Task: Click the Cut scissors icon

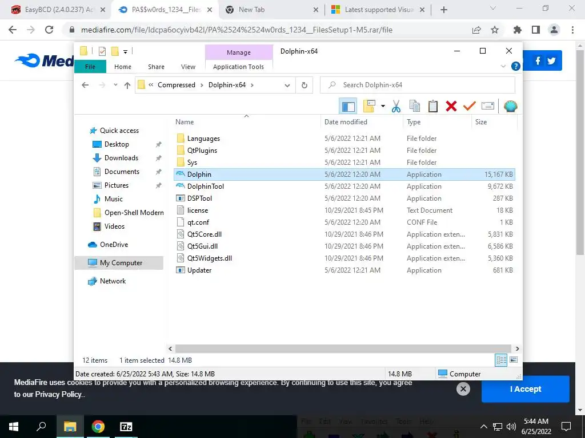Action: [396, 107]
